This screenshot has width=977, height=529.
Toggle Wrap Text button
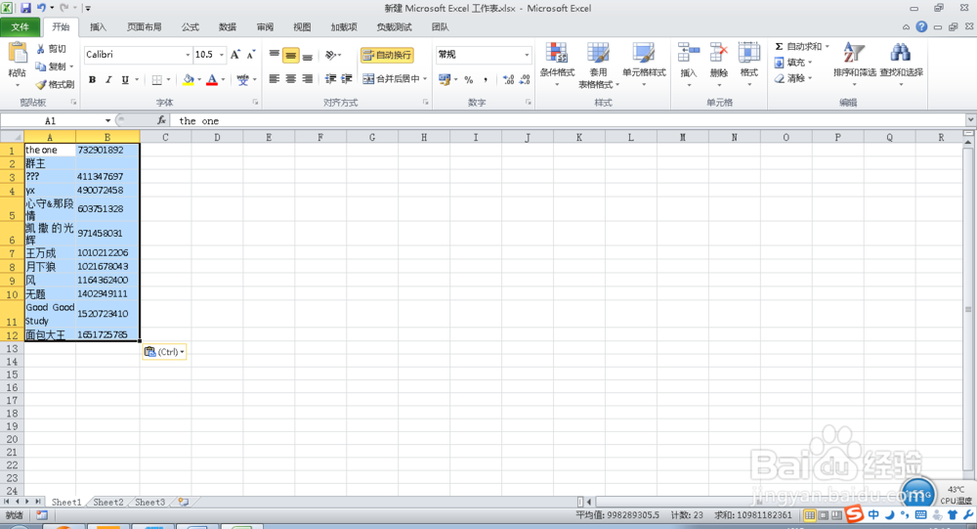coord(387,55)
